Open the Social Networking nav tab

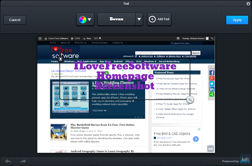tap(169, 61)
